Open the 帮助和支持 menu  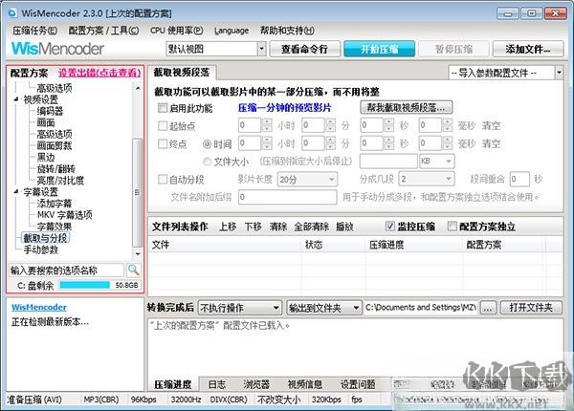pyautogui.click(x=287, y=31)
